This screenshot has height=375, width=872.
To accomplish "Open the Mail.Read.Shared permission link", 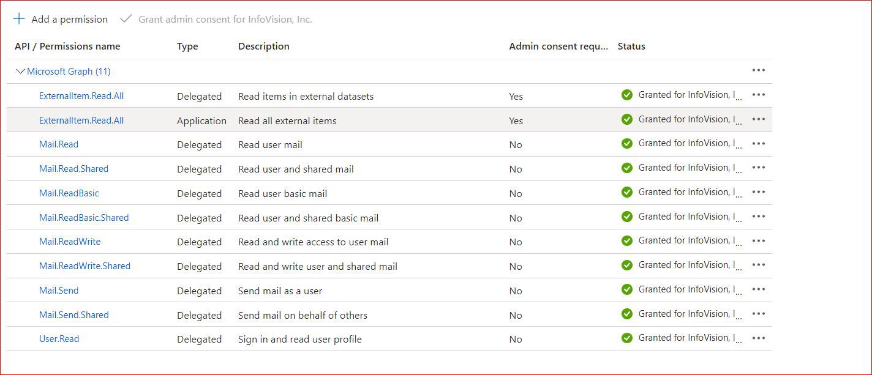I will [x=73, y=169].
